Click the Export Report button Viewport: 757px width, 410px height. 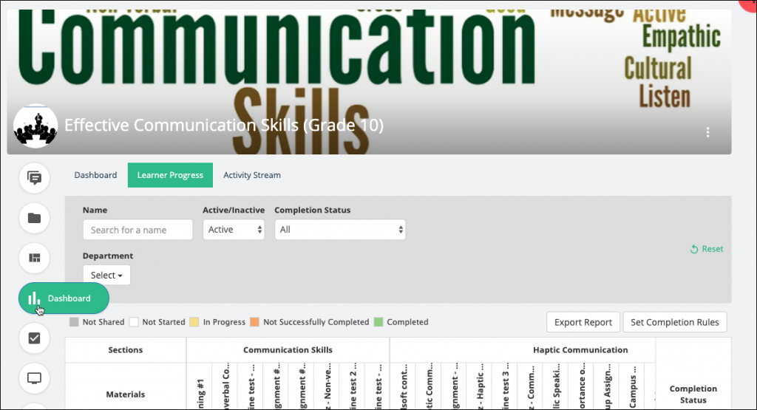(583, 322)
